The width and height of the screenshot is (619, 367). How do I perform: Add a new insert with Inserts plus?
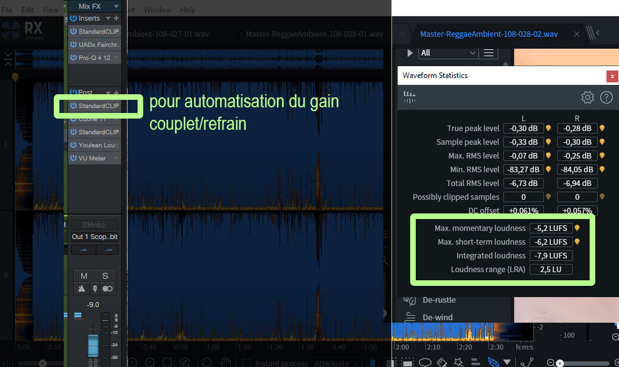pyautogui.click(x=116, y=18)
